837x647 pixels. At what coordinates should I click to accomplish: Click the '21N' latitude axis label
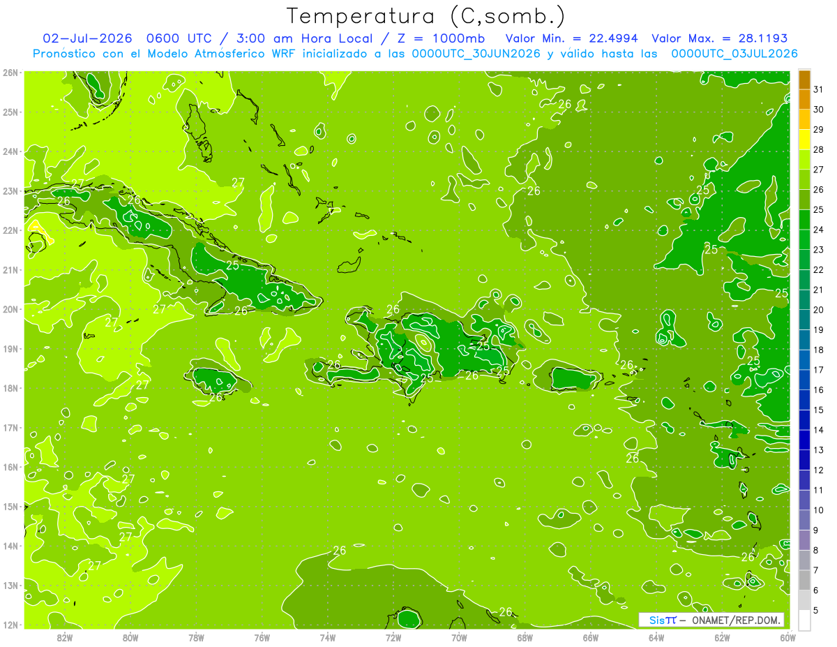pos(10,269)
